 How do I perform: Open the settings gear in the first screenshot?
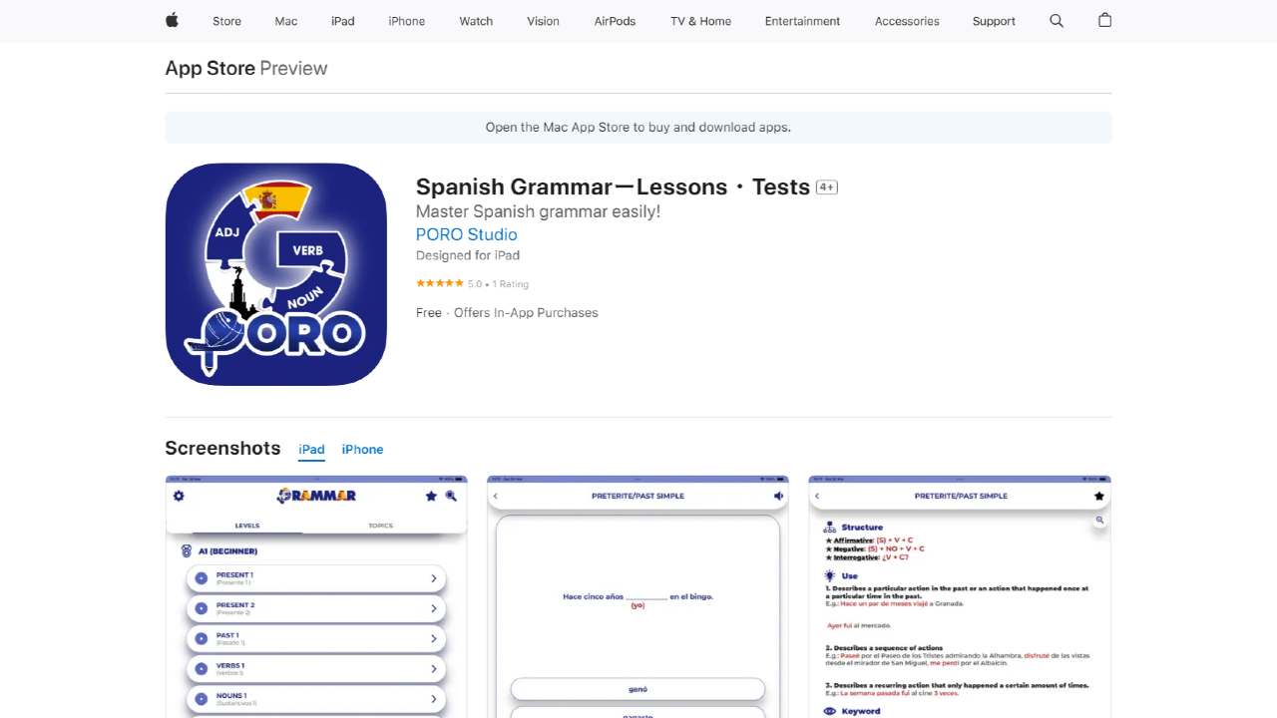(x=179, y=496)
